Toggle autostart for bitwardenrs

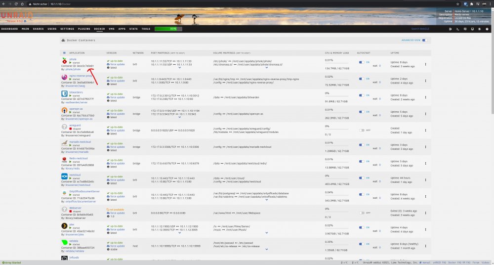point(362,95)
